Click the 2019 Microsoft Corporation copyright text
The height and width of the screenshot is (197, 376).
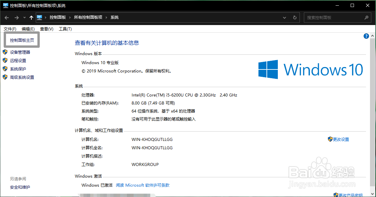pyautogui.click(x=127, y=71)
